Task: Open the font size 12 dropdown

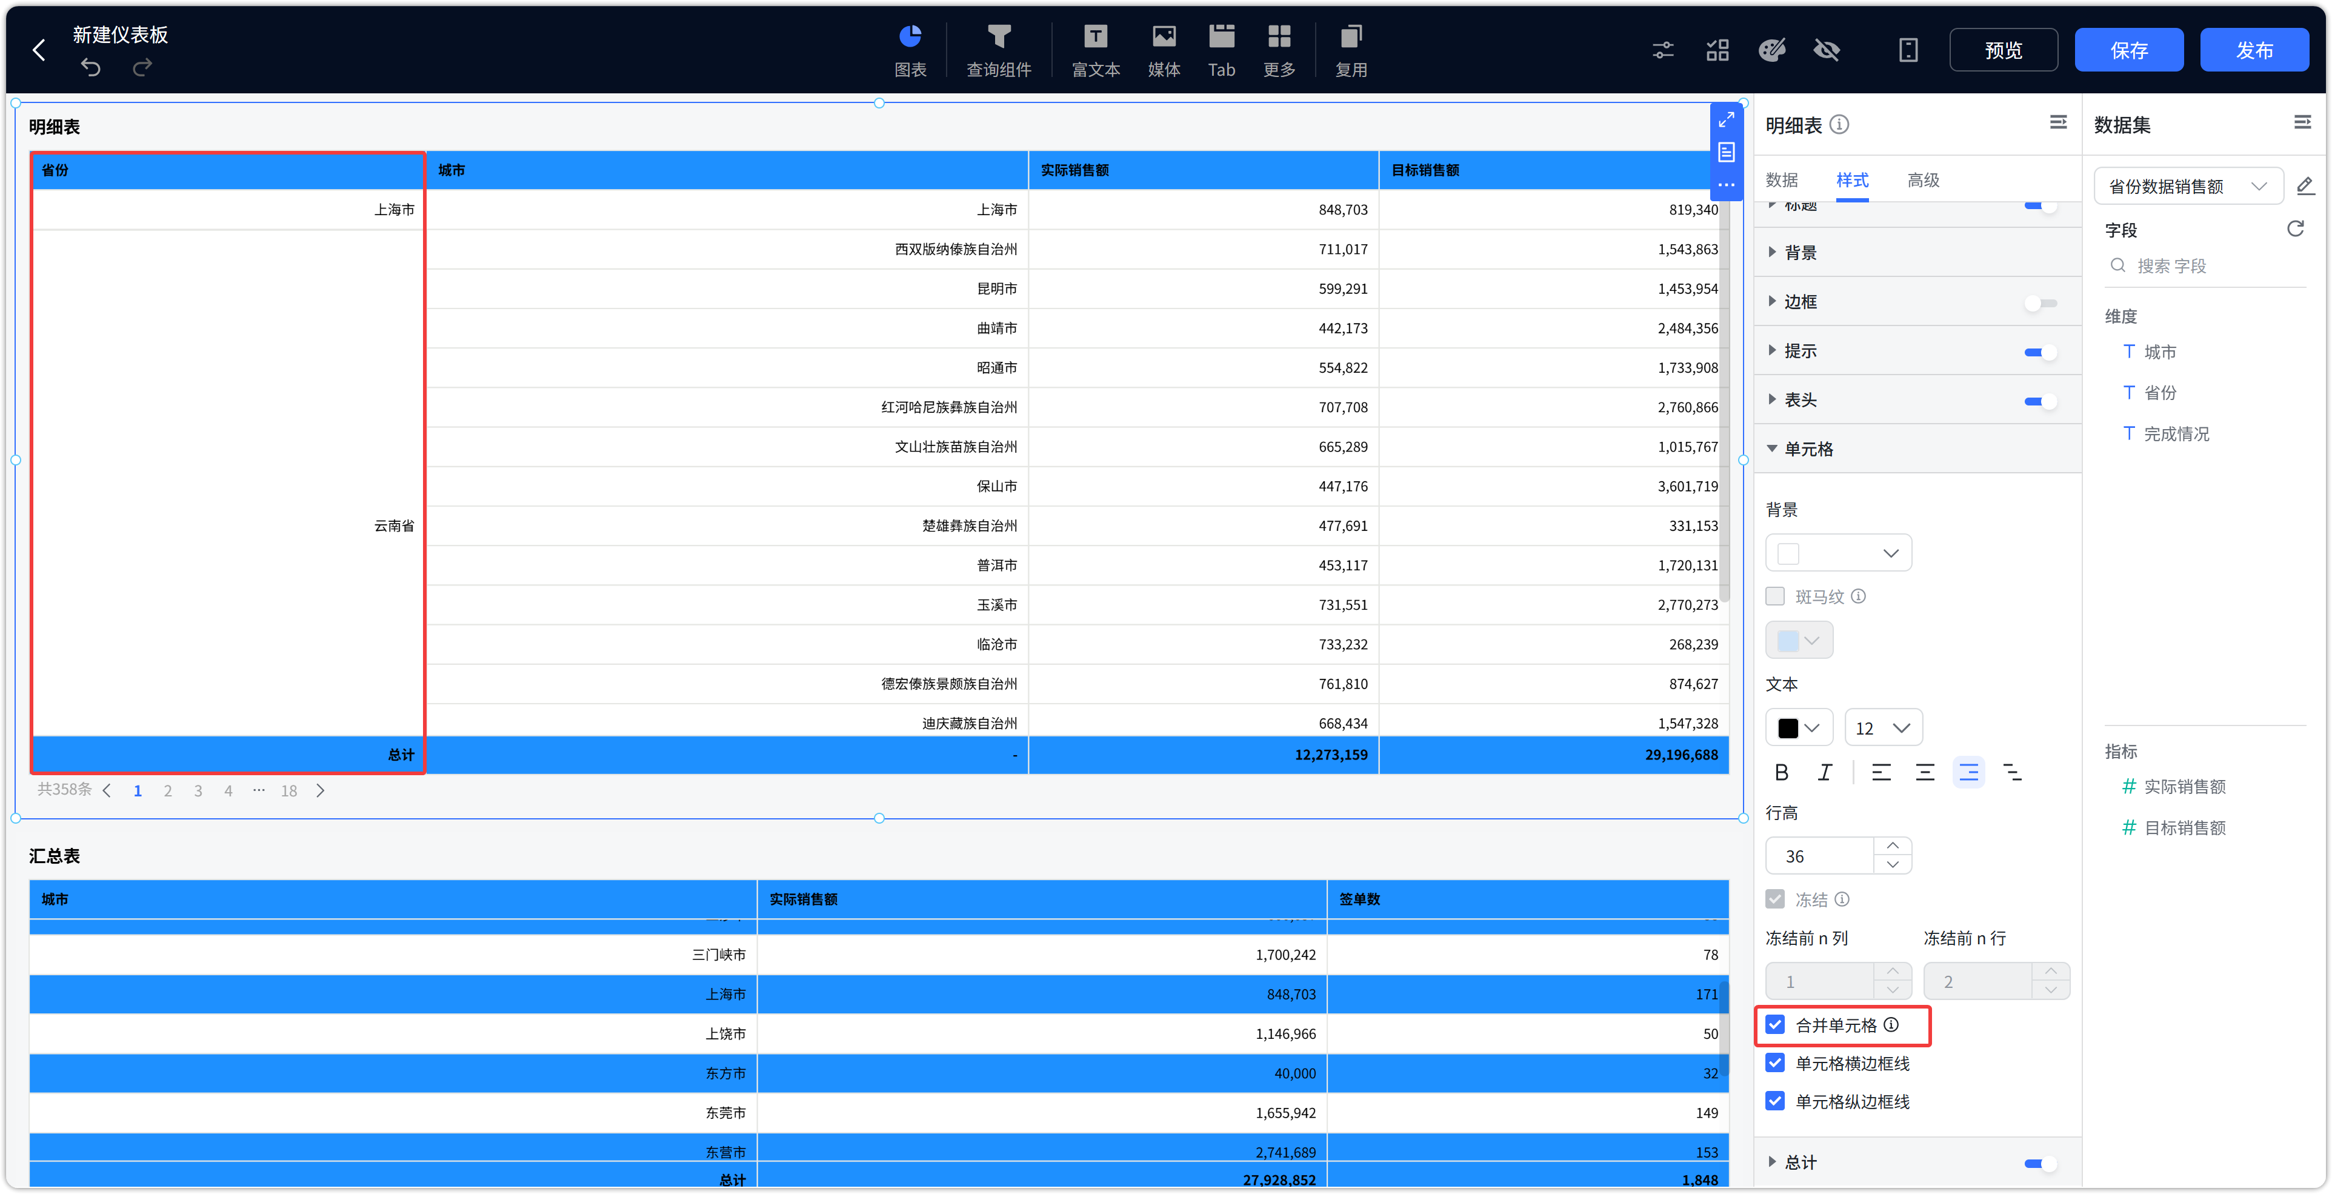Action: (1883, 728)
